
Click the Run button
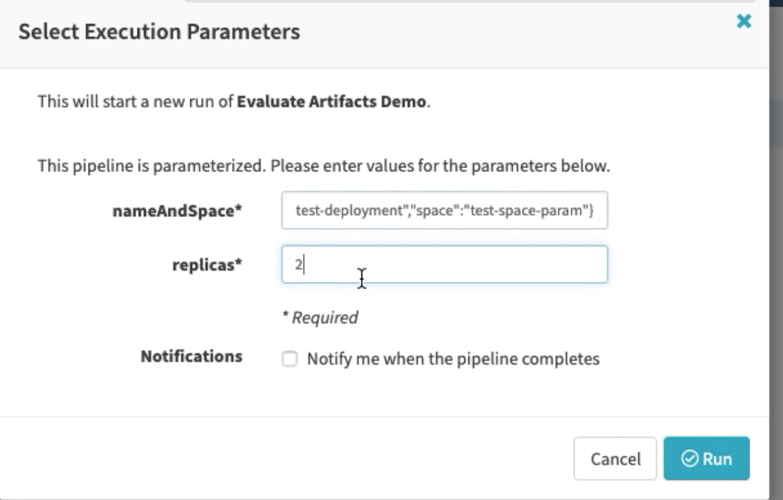(x=706, y=458)
